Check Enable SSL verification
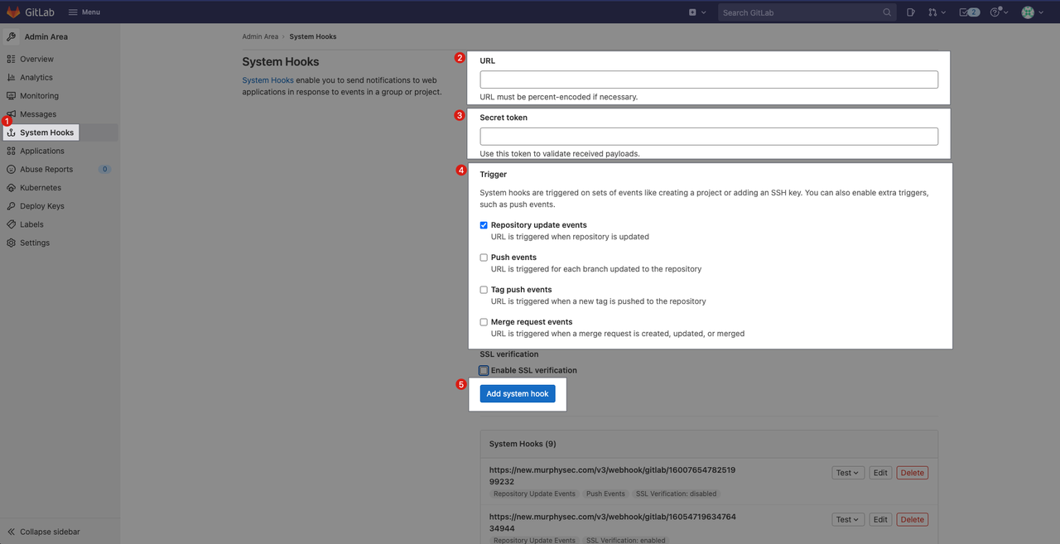The height and width of the screenshot is (544, 1060). coord(484,370)
